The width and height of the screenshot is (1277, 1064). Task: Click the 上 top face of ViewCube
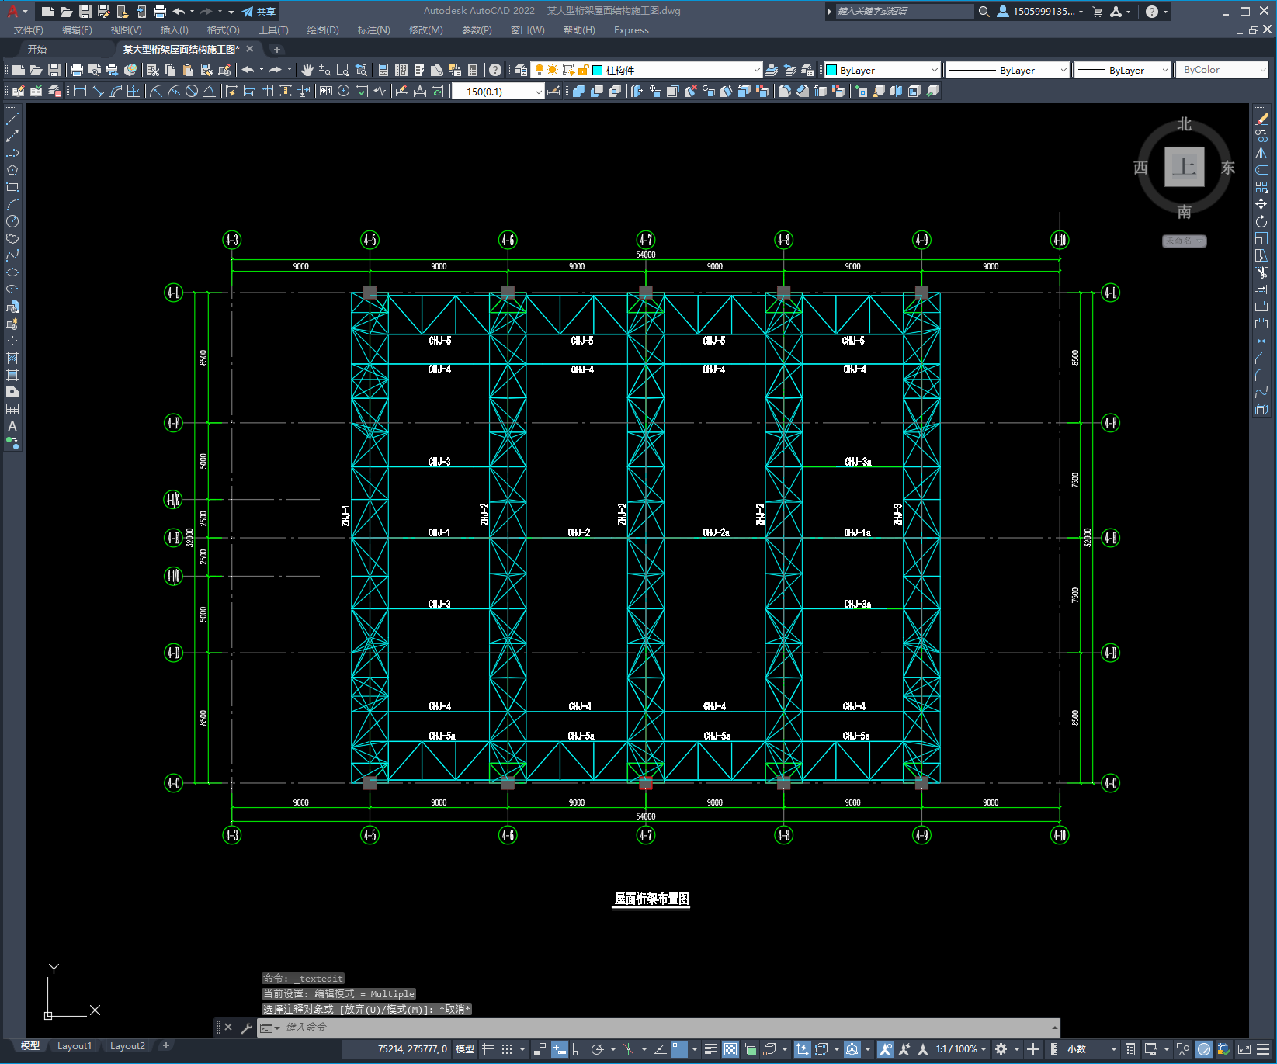point(1184,167)
